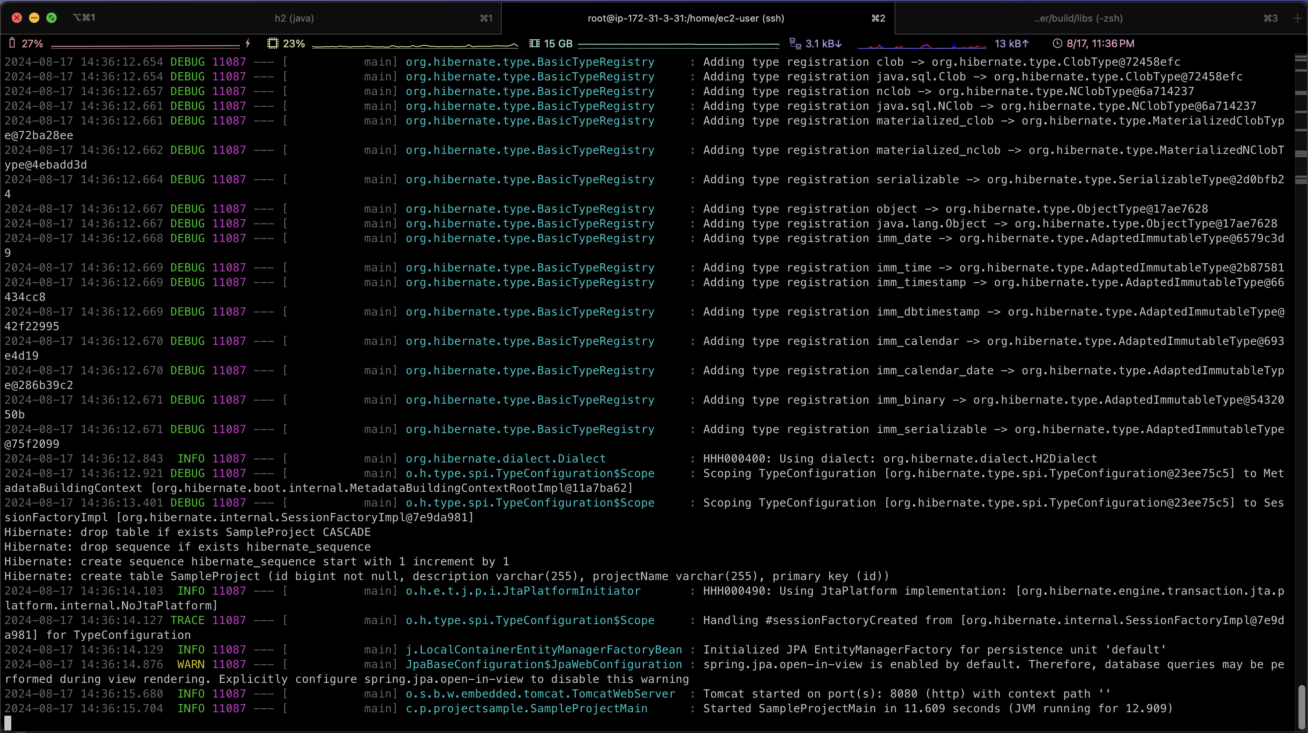
Task: Switch to the h2 (java) tab
Action: pos(294,18)
